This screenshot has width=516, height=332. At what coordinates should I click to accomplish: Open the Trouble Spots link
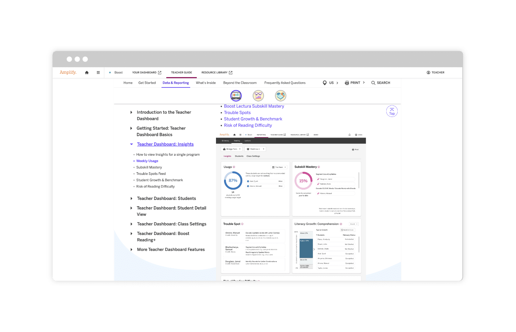coord(237,113)
